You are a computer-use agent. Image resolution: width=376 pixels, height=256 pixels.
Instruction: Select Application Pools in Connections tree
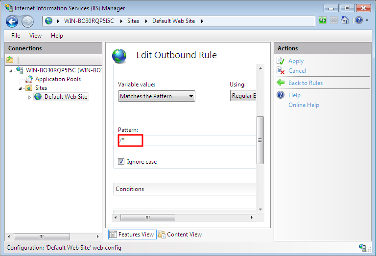point(58,79)
